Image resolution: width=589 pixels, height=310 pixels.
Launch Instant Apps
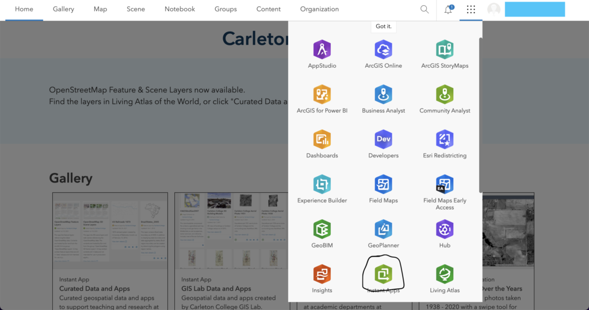(x=383, y=279)
